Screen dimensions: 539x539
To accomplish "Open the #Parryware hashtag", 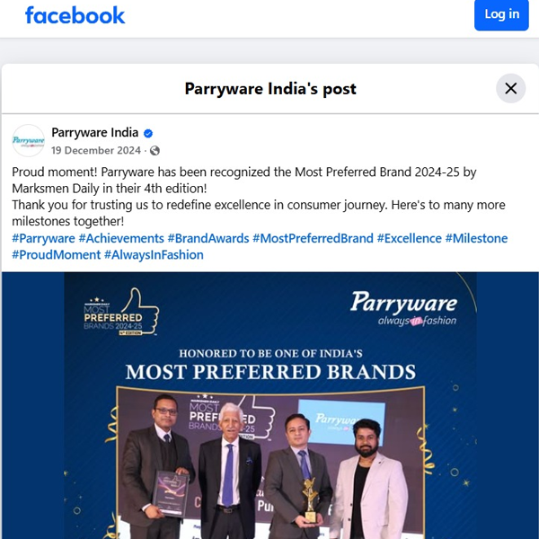I will tap(43, 238).
